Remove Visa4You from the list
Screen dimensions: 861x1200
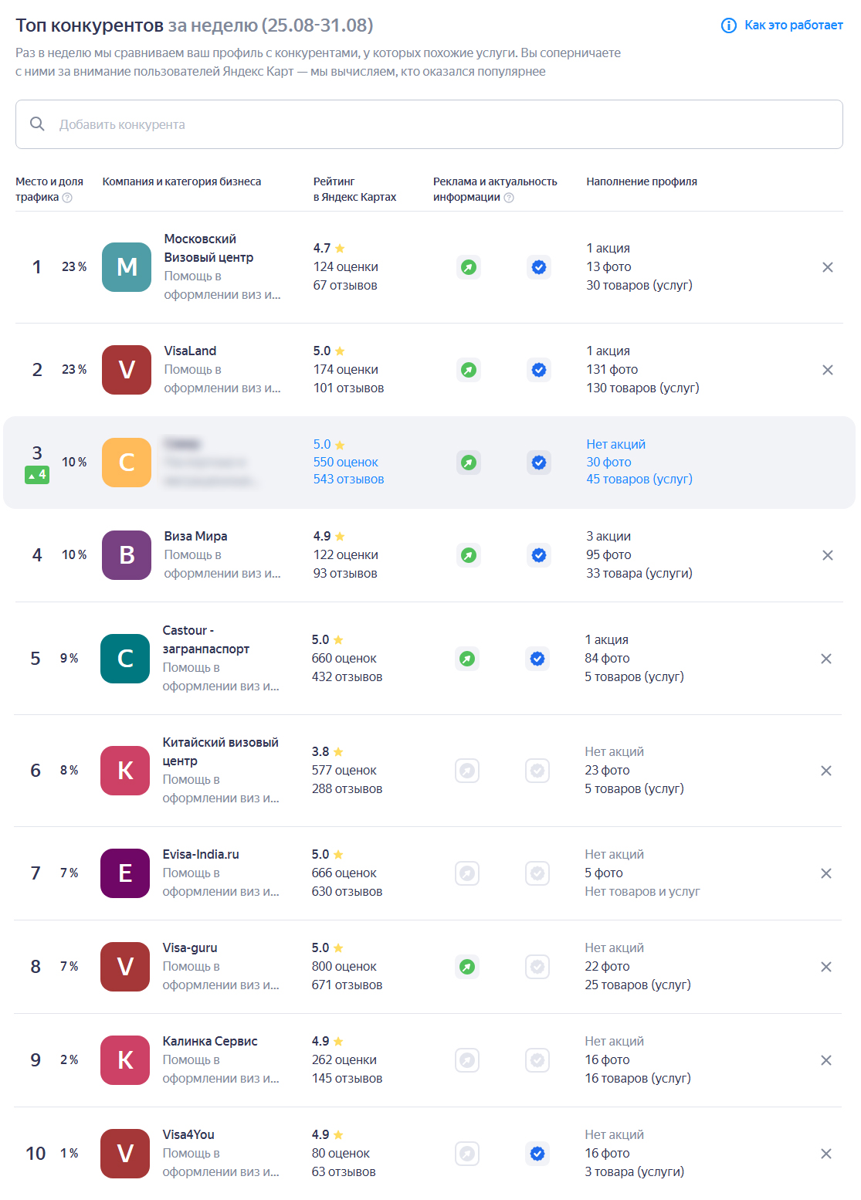[825, 1154]
